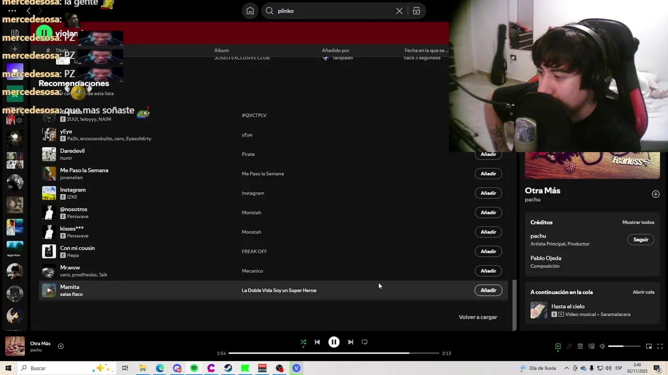Screen dimensions: 668x375
Task: Pause playback in the bottom player
Action: tap(334, 342)
